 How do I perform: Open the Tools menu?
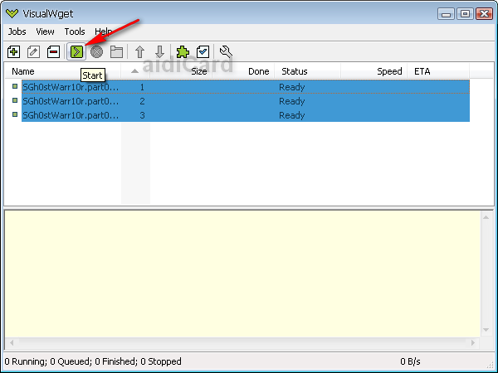coord(75,31)
